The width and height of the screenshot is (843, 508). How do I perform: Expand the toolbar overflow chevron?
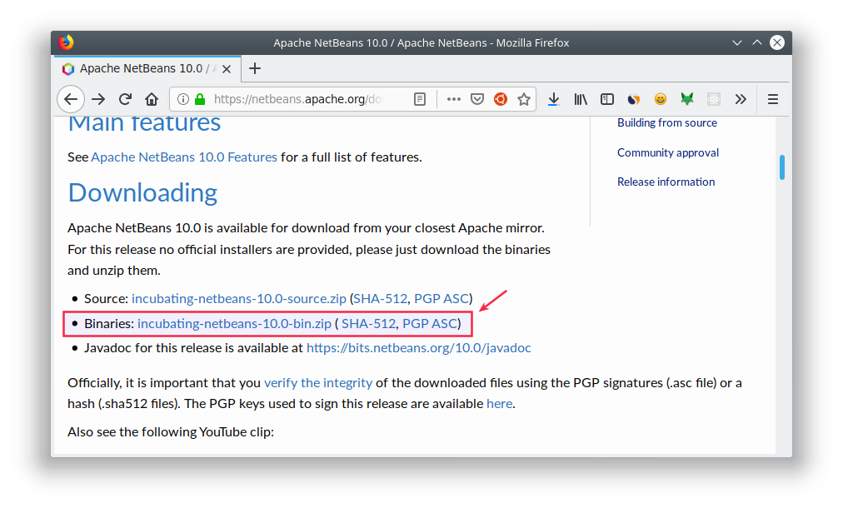pyautogui.click(x=741, y=98)
